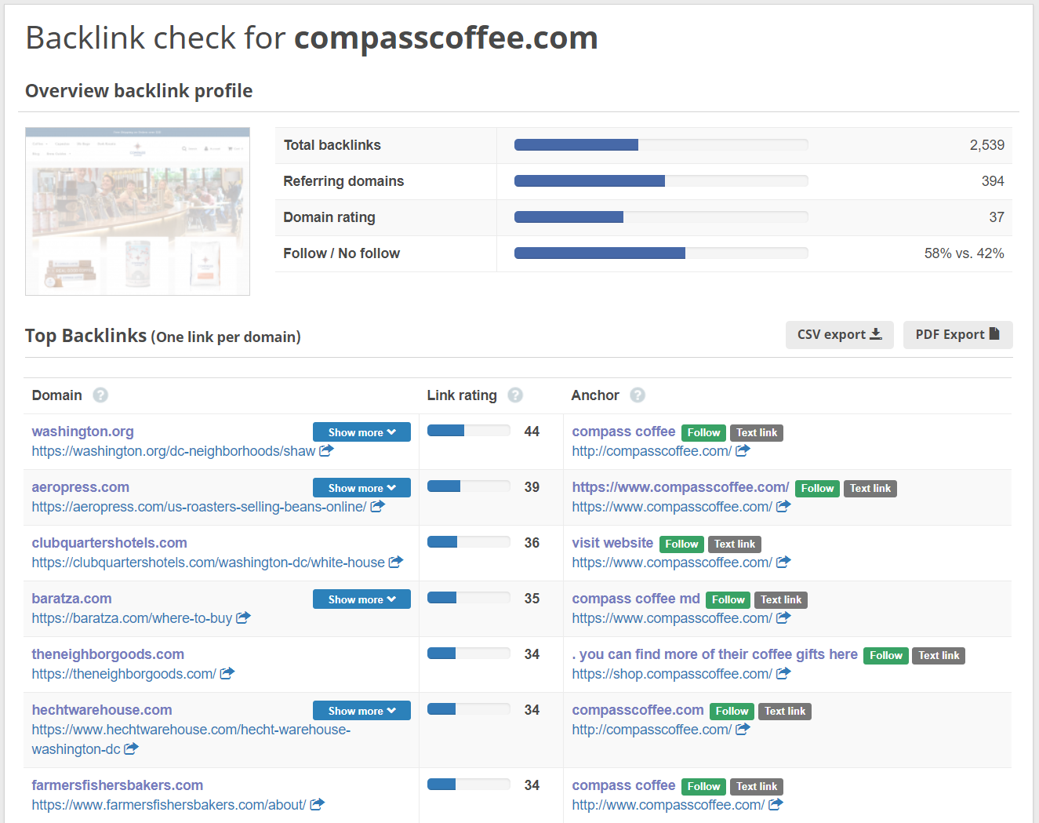The image size is (1039, 823).
Task: Open the 'compass coffee md' anchor link
Action: coord(636,598)
